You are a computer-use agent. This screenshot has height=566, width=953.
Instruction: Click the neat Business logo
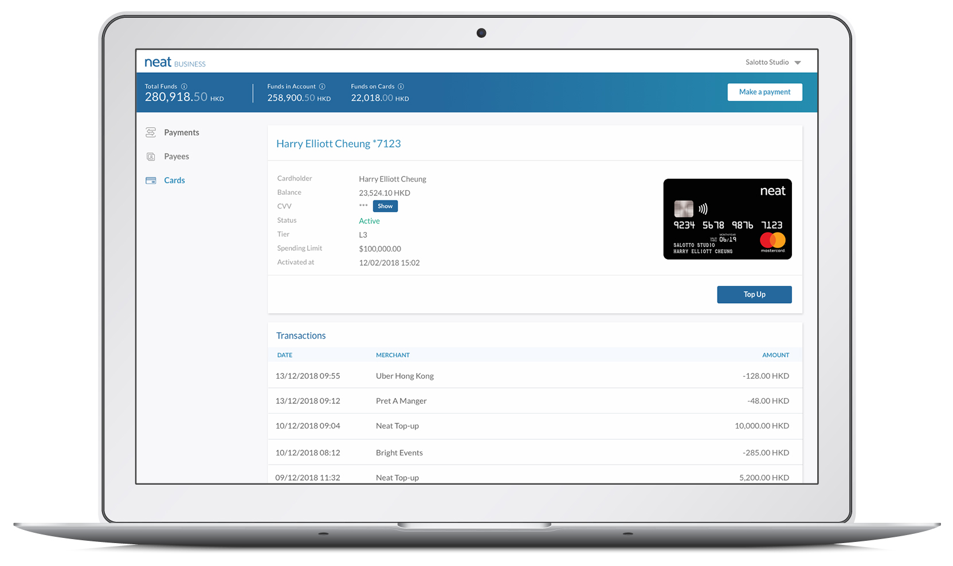(x=175, y=62)
